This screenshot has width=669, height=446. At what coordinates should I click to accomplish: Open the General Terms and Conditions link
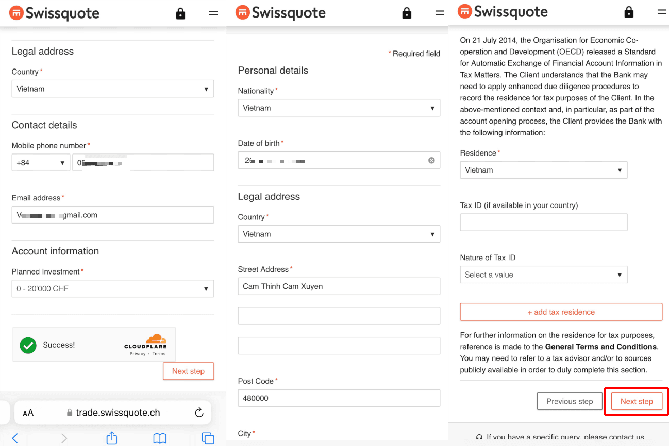click(601, 347)
